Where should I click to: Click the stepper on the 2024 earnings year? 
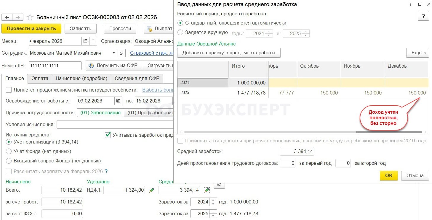coord(213,202)
